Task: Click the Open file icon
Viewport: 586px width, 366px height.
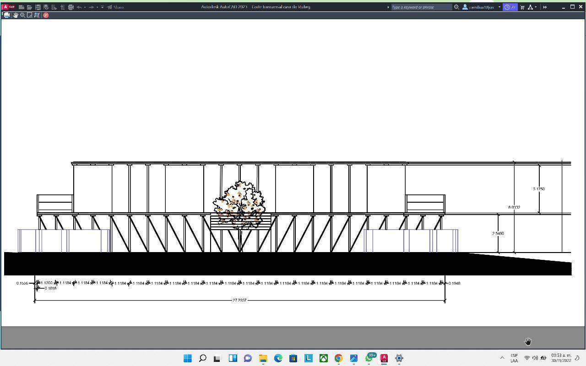Action: point(29,7)
